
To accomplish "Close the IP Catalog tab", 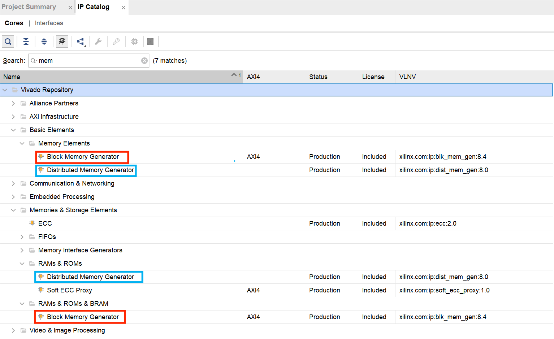I will tap(124, 8).
